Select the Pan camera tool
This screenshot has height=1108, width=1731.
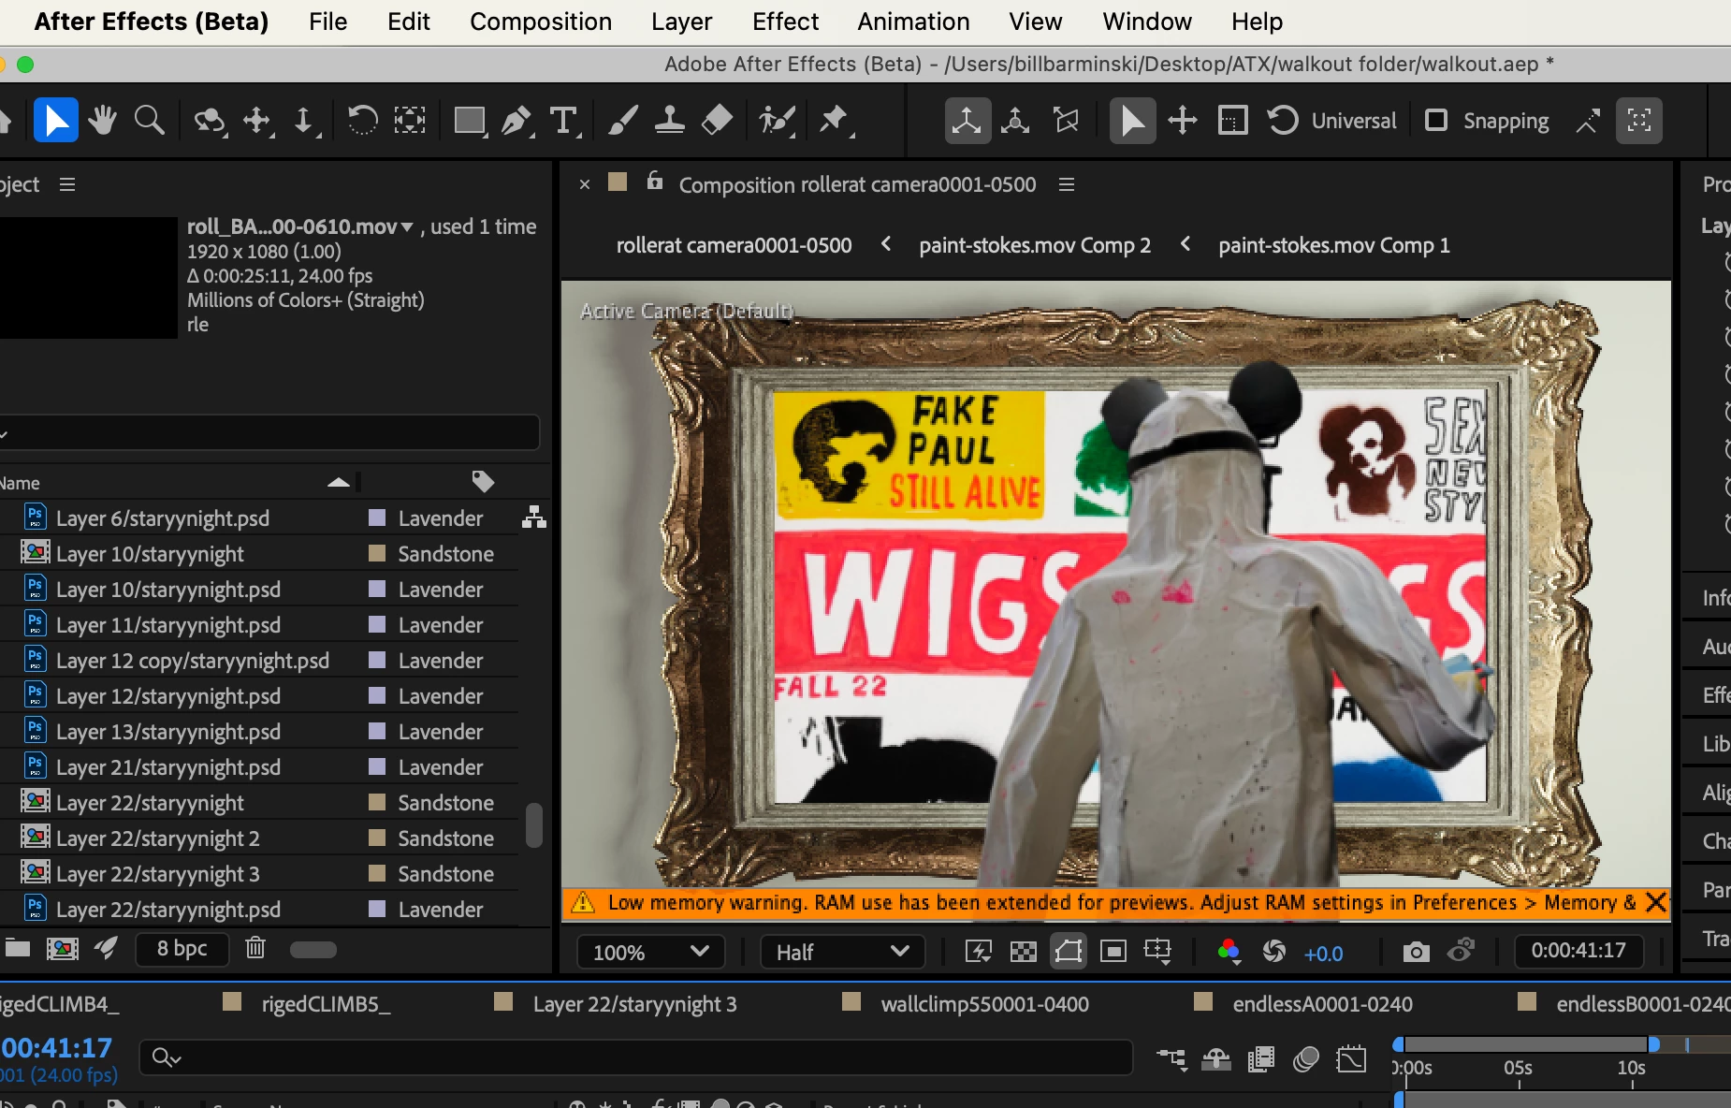point(257,121)
